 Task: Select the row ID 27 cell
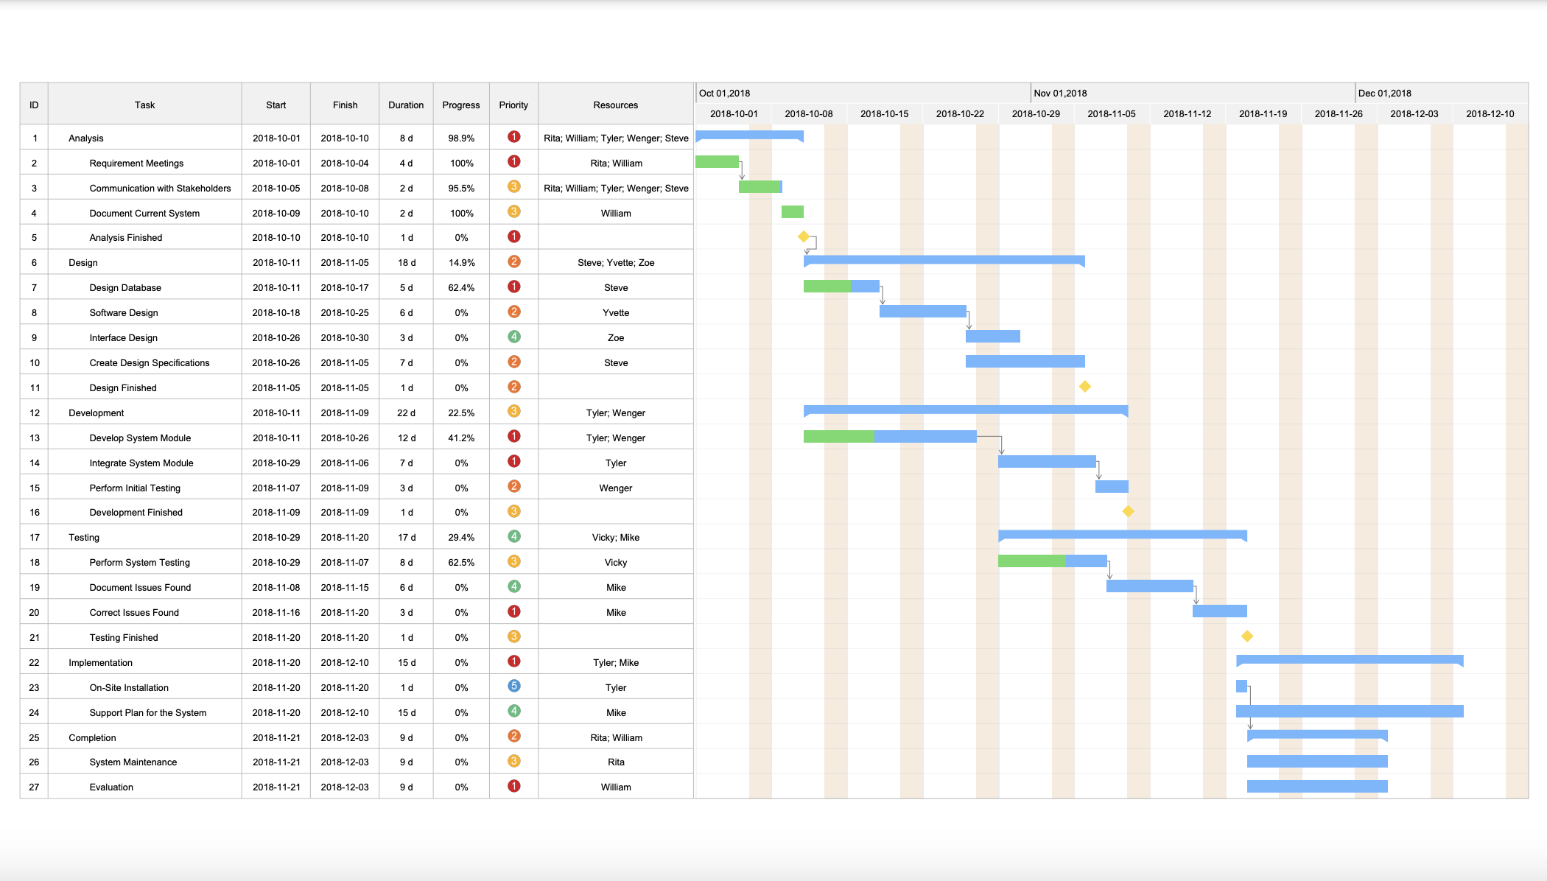(34, 787)
